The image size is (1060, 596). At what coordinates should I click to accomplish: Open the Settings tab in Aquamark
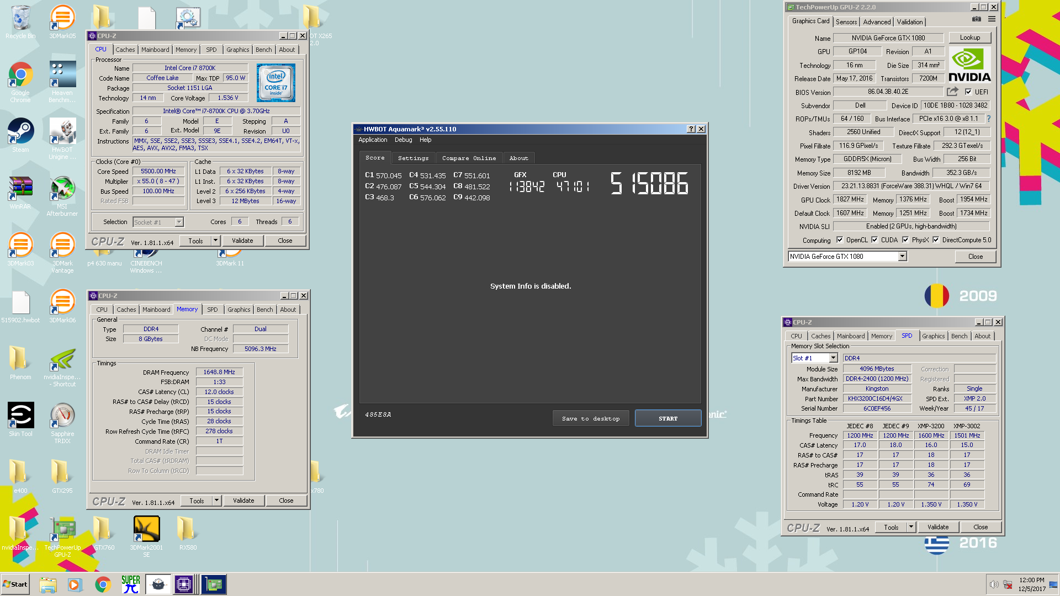click(413, 158)
